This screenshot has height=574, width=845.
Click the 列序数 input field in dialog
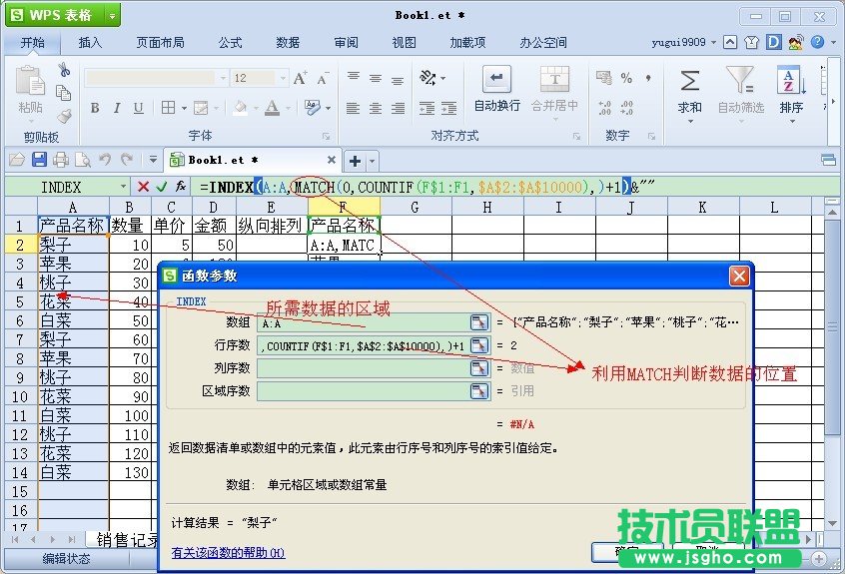pyautogui.click(x=365, y=368)
